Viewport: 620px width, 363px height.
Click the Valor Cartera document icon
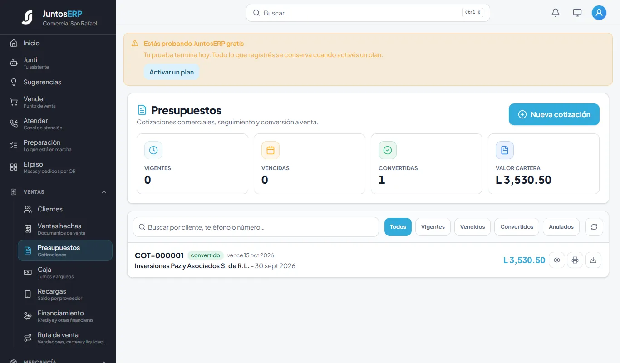[505, 150]
